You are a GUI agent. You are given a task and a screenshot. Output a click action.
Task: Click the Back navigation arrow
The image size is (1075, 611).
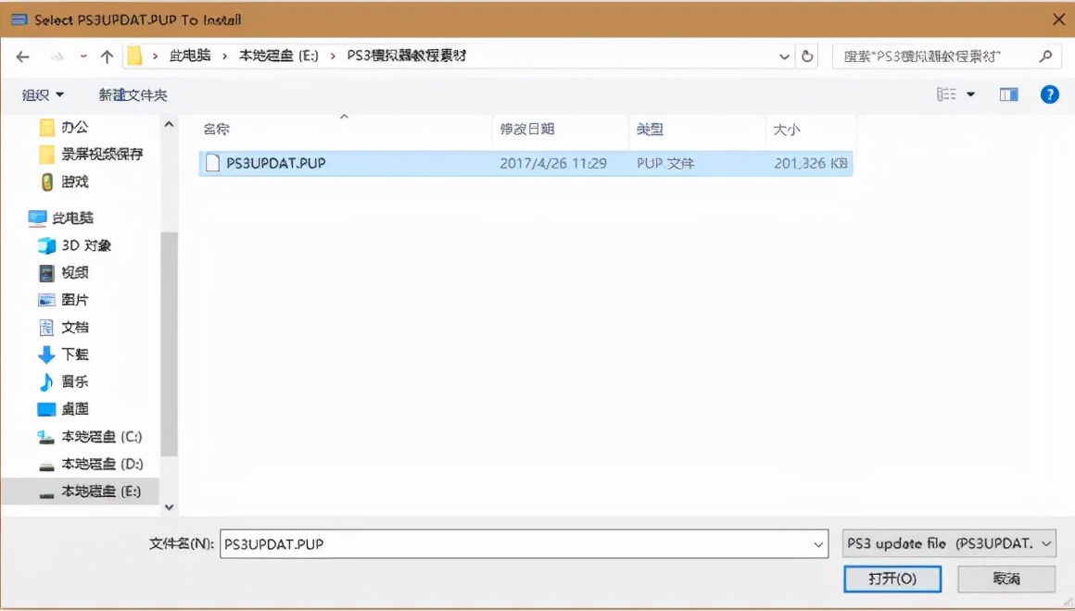(22, 56)
